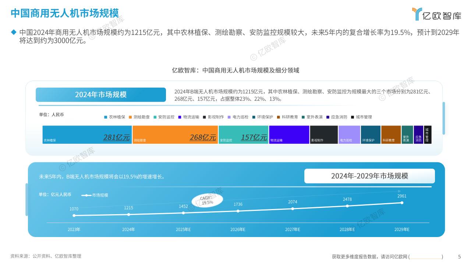Click the 2028年E axis label
Screen dimensions: 471x265
click(x=347, y=230)
